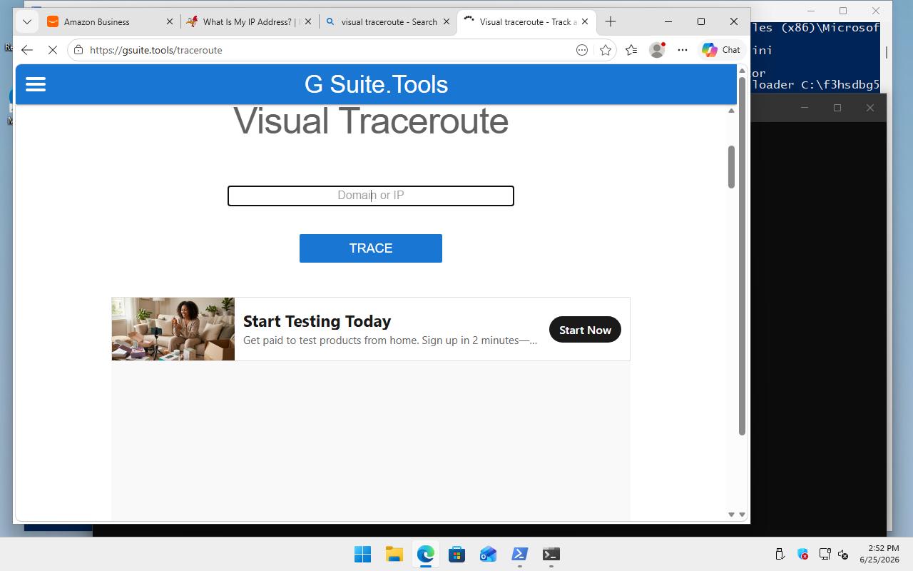Open Outlook from the taskbar
The height and width of the screenshot is (571, 913).
click(488, 555)
